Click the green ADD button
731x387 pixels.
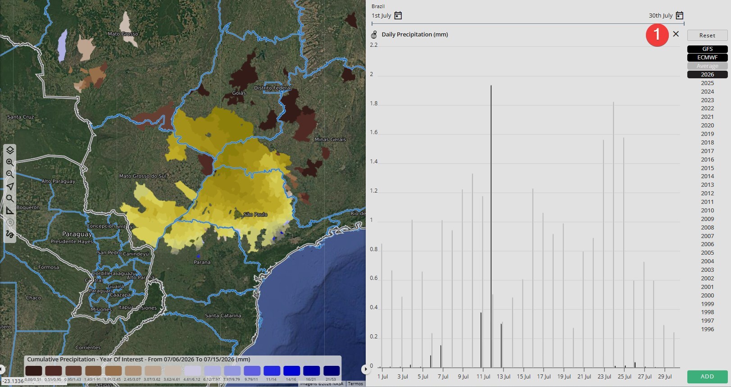click(707, 377)
